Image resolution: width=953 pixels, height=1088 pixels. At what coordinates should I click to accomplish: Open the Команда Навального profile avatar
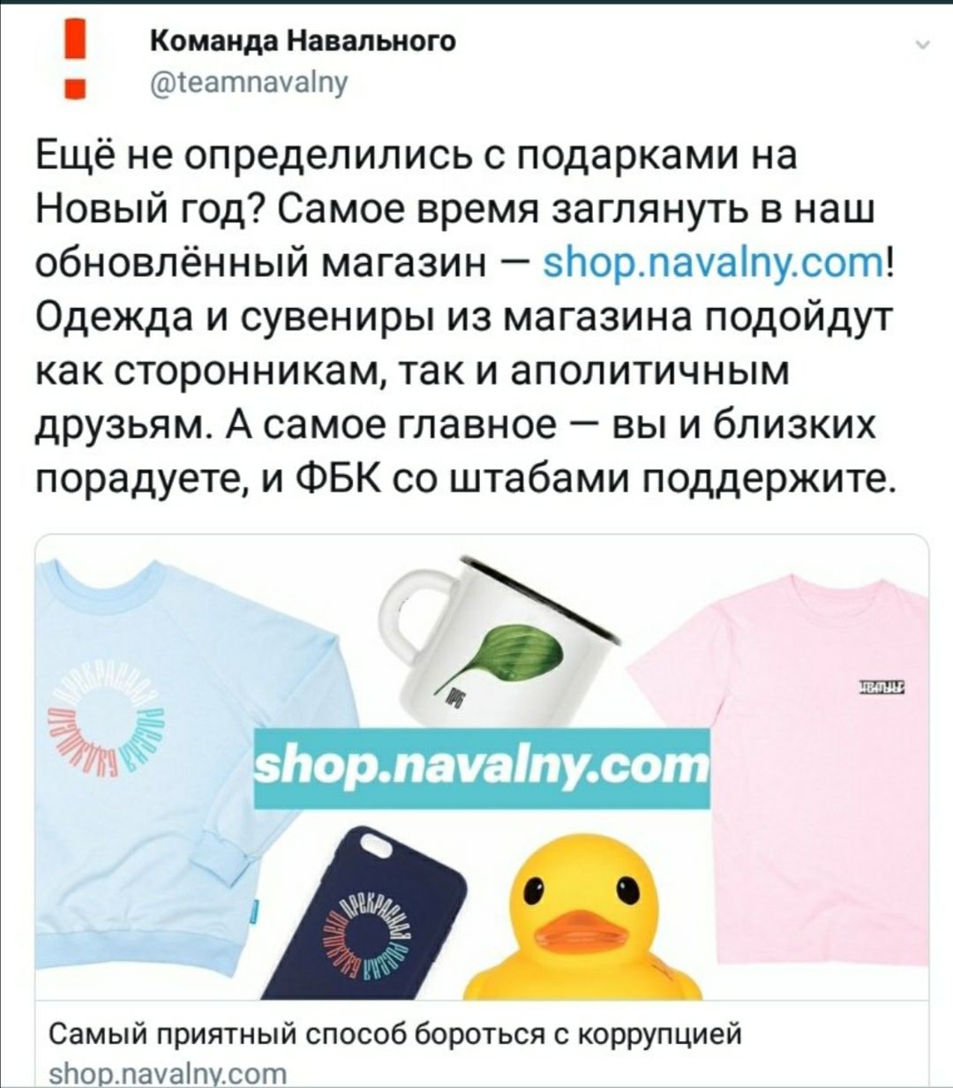pyautogui.click(x=81, y=63)
